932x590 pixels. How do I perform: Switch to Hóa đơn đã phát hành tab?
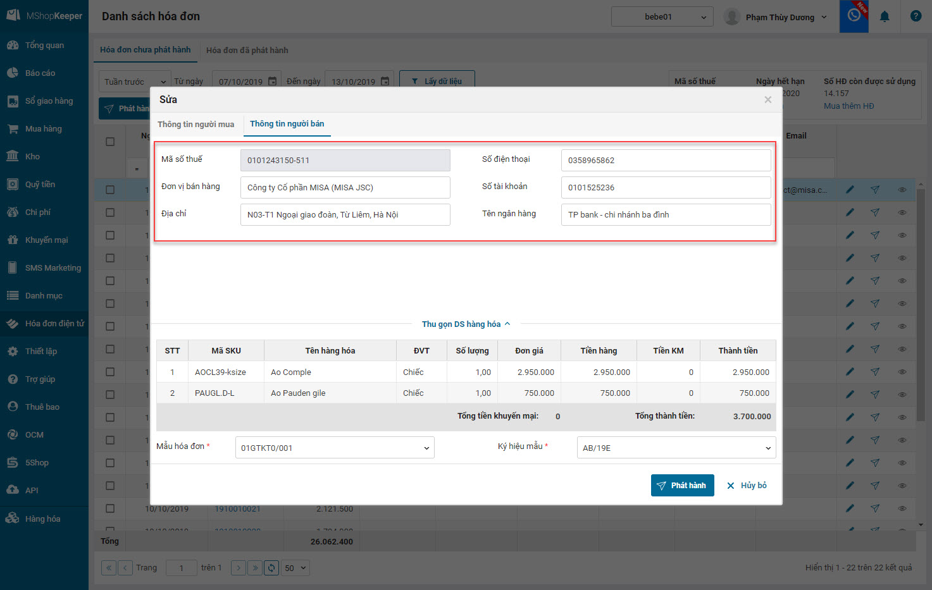(x=247, y=51)
